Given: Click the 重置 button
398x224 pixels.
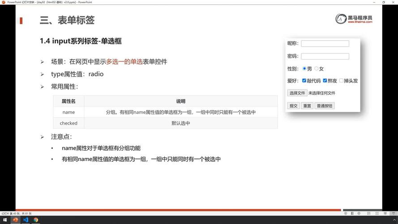Looking at the screenshot, I should point(307,106).
